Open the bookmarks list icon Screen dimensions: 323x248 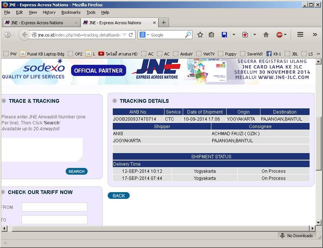coord(211,35)
